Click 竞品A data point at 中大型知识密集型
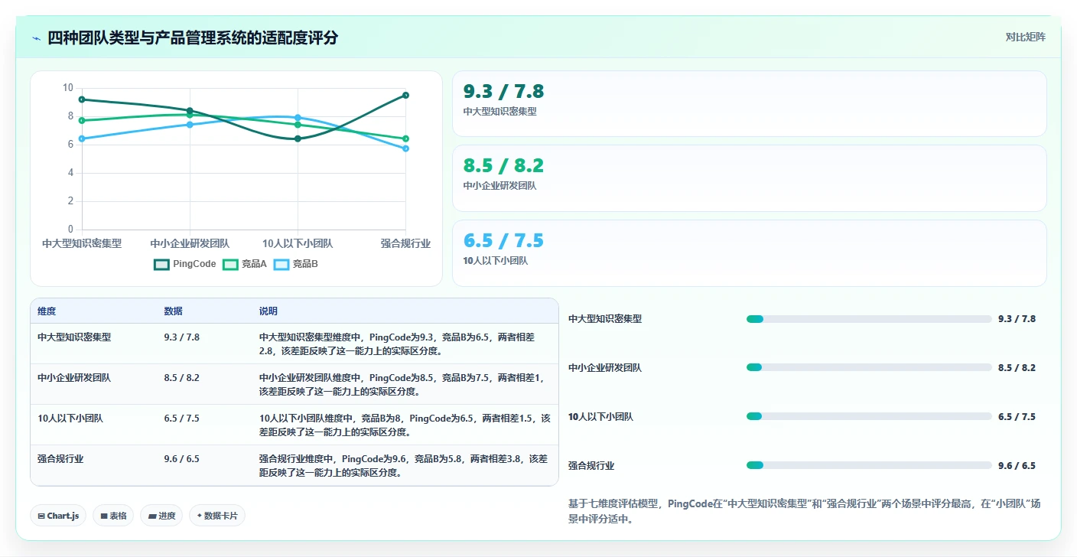 [x=82, y=120]
